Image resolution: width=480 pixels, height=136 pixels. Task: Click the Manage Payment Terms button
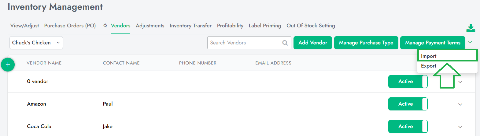tap(433, 43)
